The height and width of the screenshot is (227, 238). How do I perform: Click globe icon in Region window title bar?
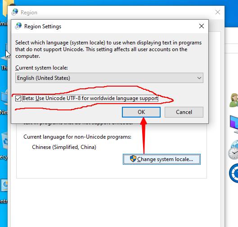pyautogui.click(x=15, y=12)
